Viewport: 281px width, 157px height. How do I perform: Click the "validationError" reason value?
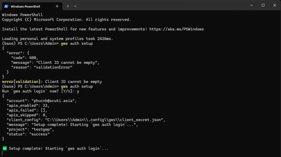53,67
